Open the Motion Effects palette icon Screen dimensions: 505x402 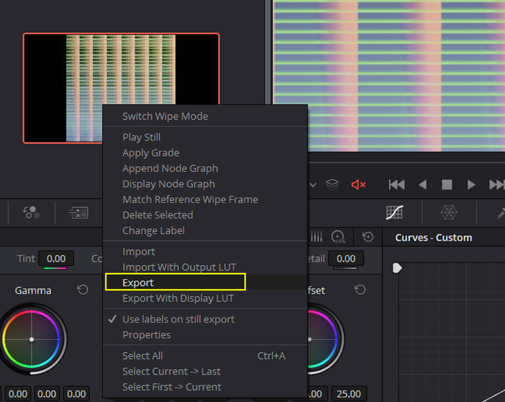tap(78, 213)
